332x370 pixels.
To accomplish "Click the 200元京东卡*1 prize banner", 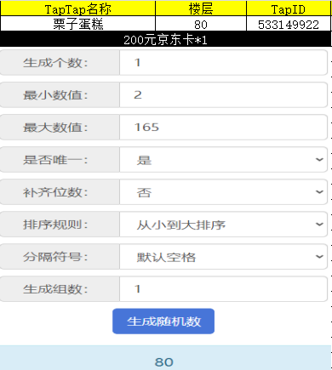I will click(165, 39).
